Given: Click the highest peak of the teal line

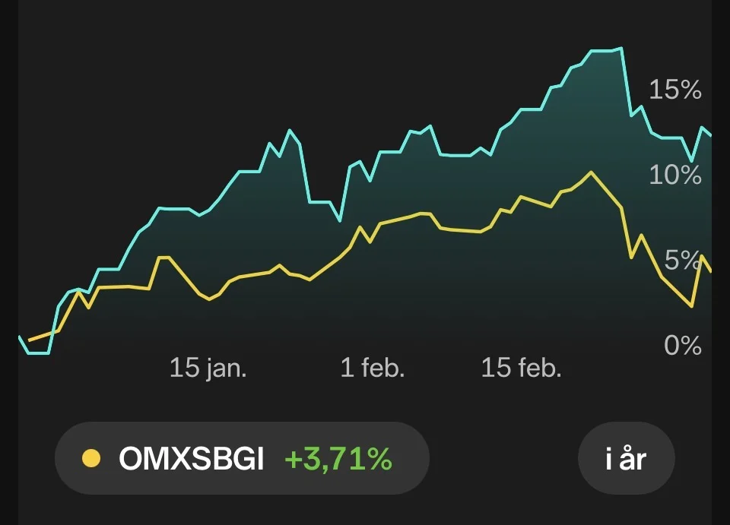Looking at the screenshot, I should click(620, 48).
